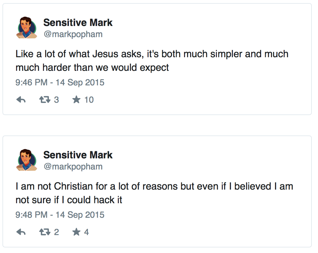Viewport: 318px width, 253px height.
Task: Reply to the 'I am not Christian' tweet
Action: tap(21, 232)
